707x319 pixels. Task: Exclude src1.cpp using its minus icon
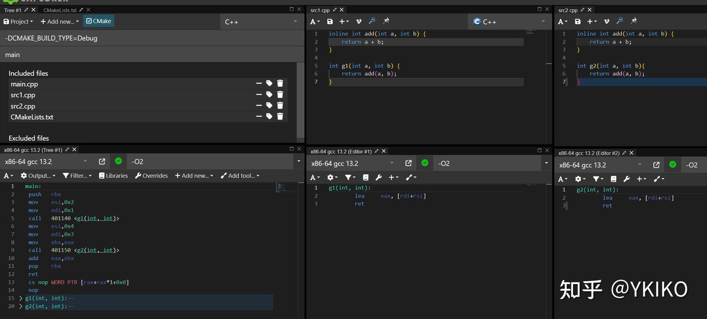coord(259,95)
